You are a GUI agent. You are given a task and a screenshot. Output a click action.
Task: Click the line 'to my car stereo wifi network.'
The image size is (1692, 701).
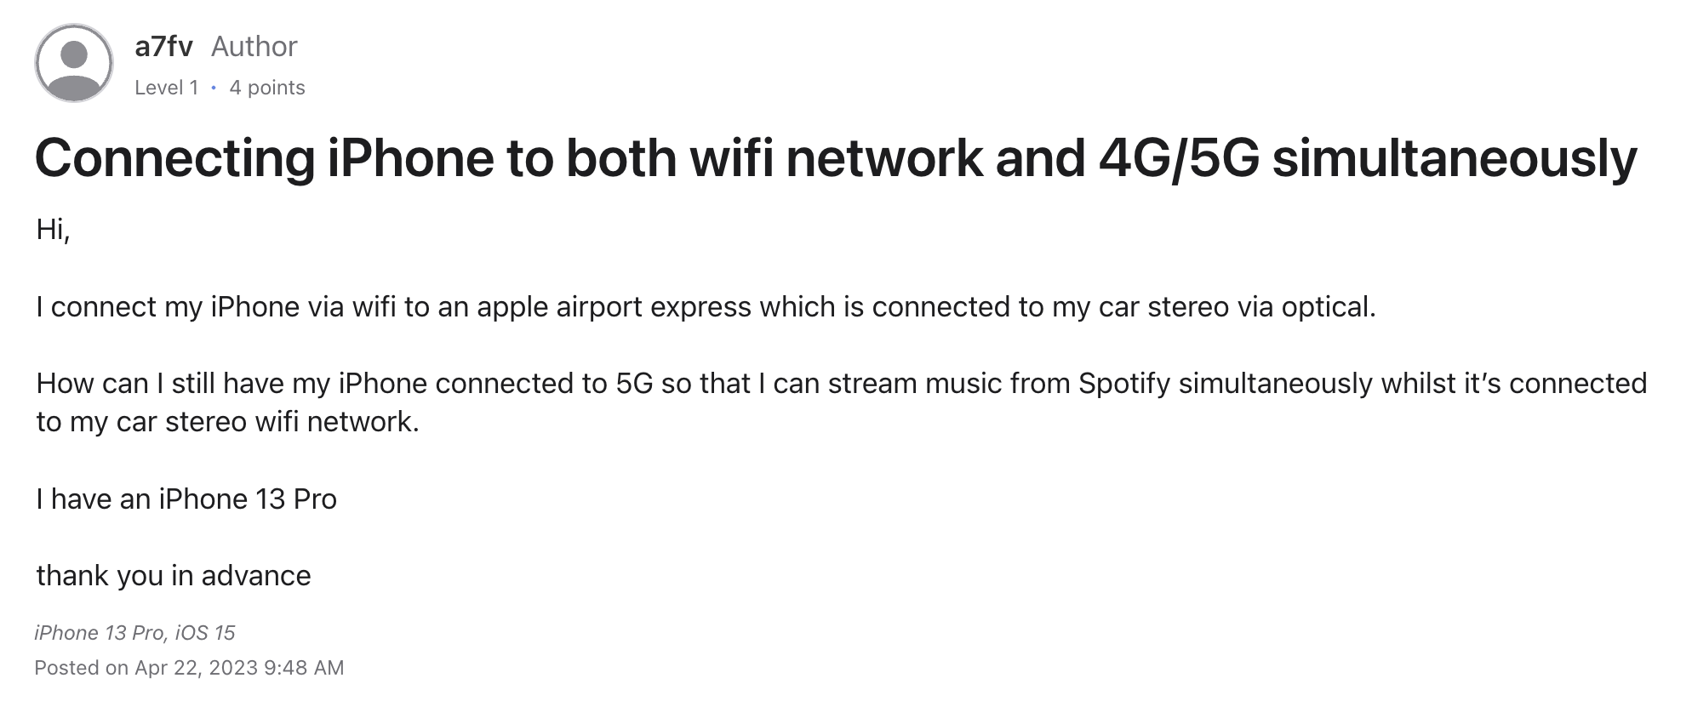227,422
